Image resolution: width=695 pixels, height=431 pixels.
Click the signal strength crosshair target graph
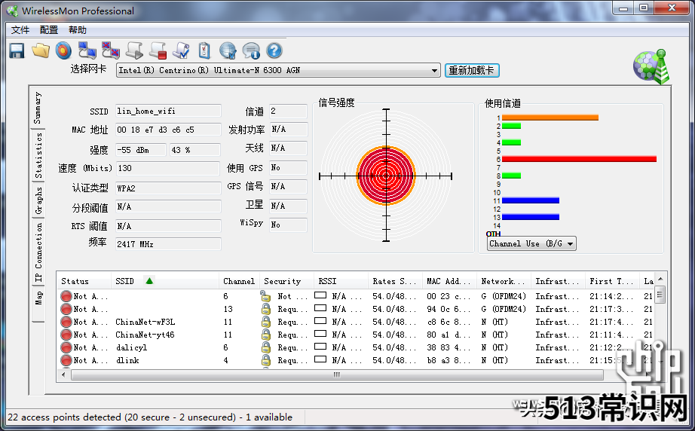coord(386,176)
